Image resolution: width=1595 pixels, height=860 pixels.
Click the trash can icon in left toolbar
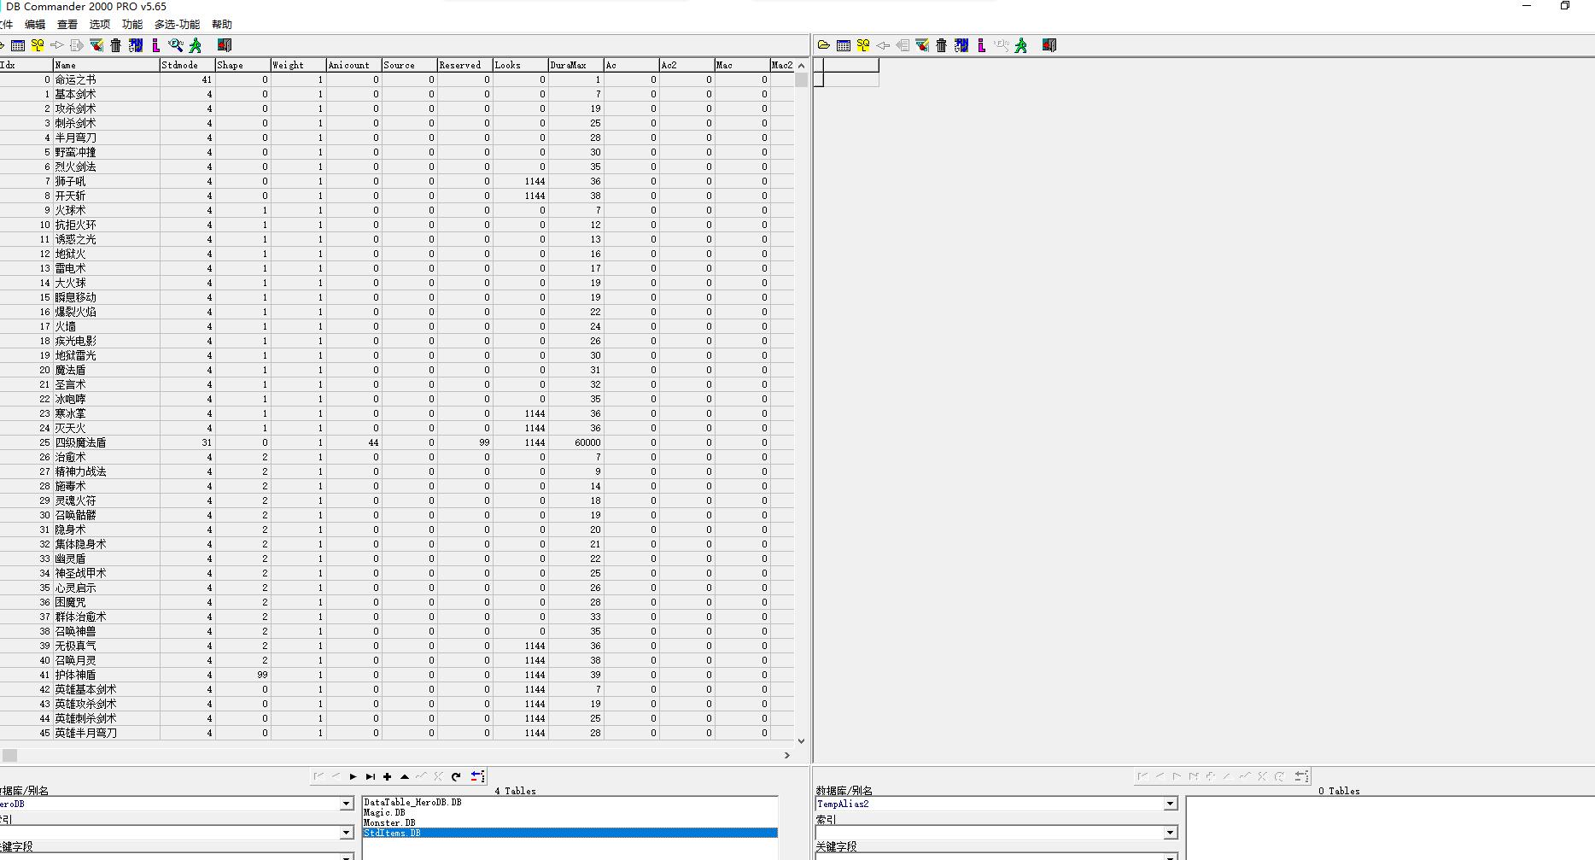116,45
